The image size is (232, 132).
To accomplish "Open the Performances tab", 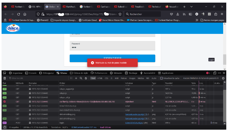I will pos(99,73).
